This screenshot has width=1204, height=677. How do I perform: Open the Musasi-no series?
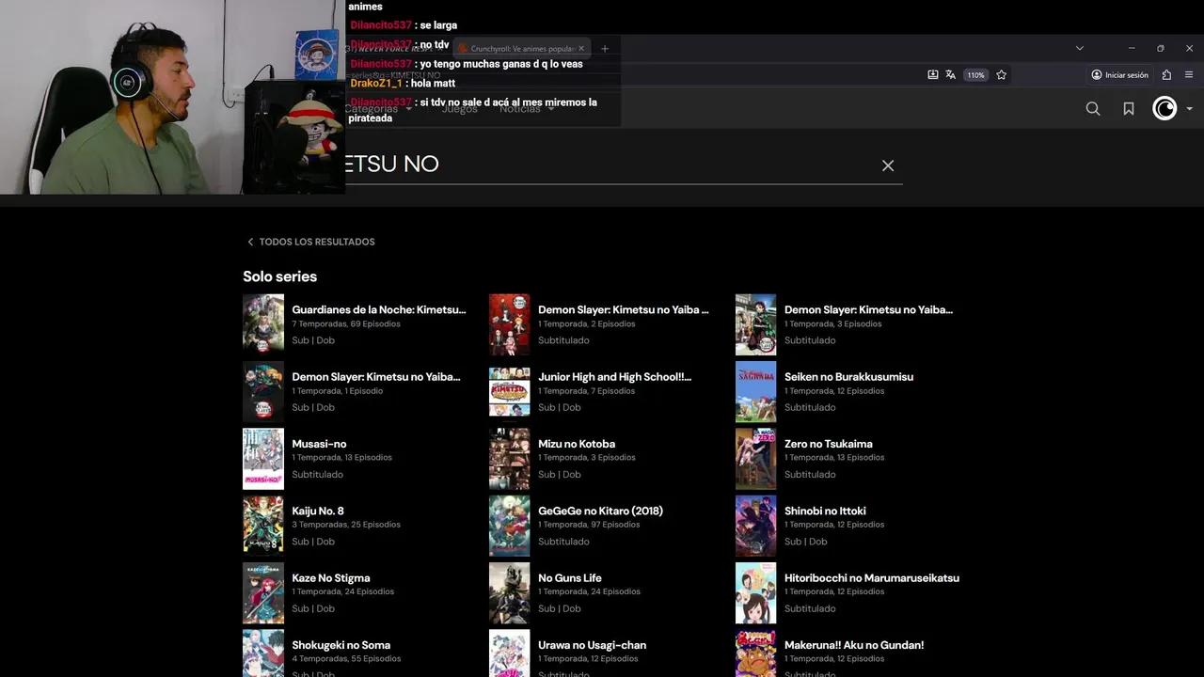pos(319,444)
